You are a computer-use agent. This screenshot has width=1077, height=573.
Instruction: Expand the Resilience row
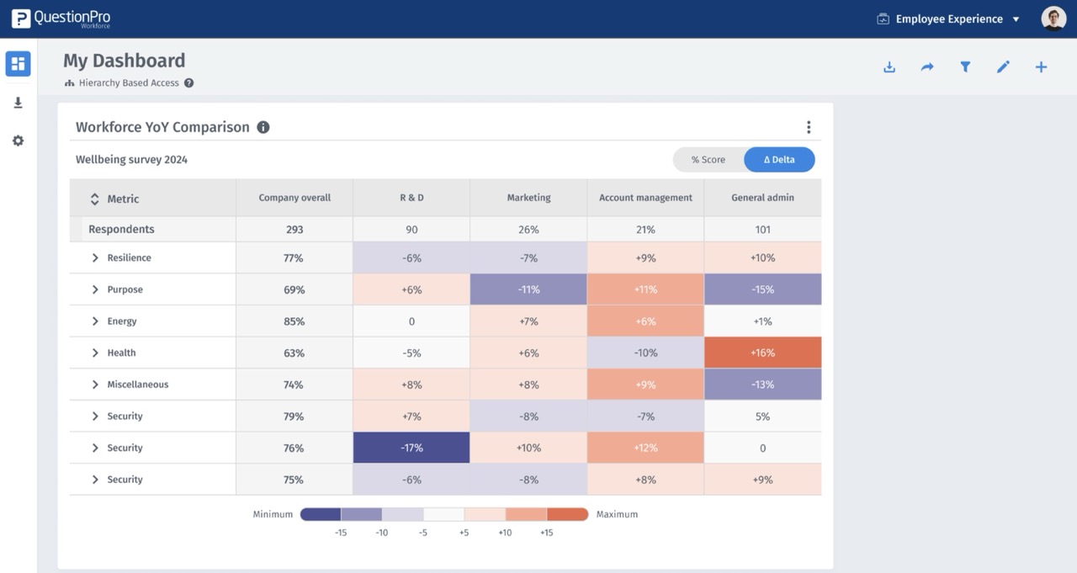coord(95,258)
